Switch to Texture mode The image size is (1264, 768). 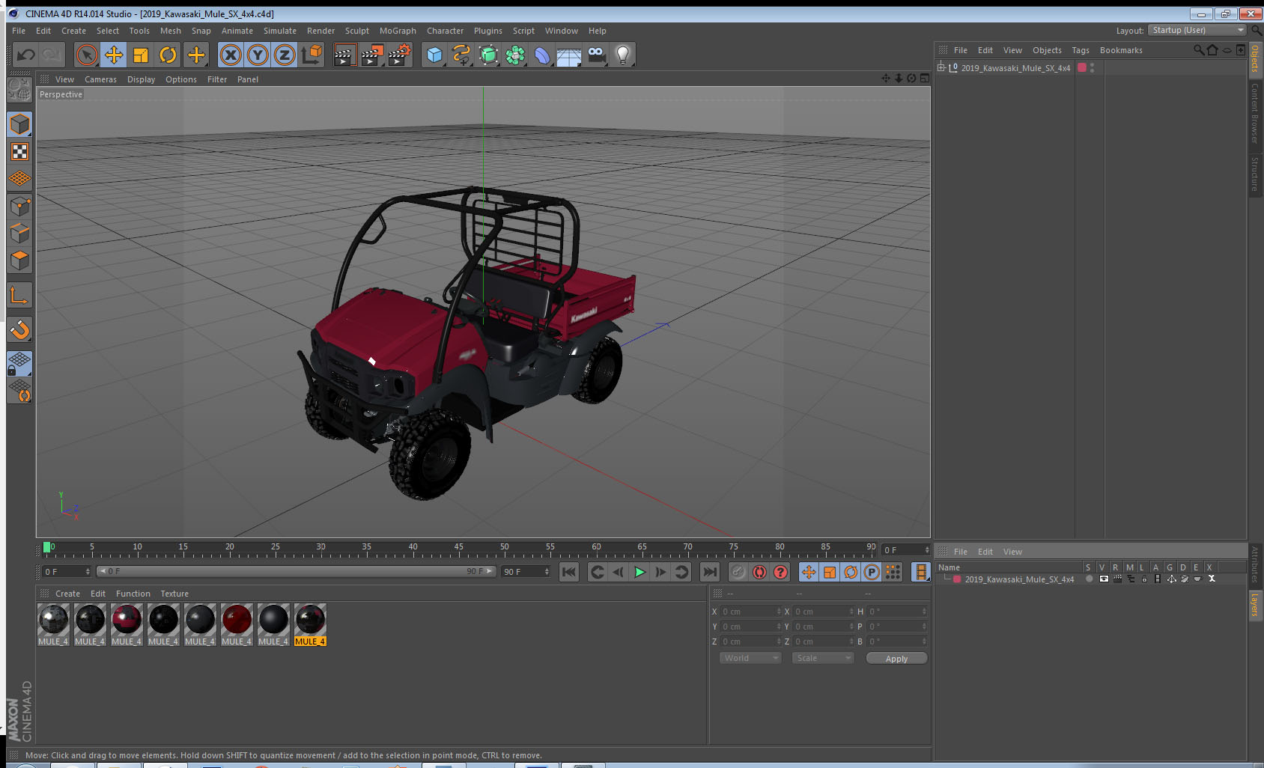tap(19, 152)
